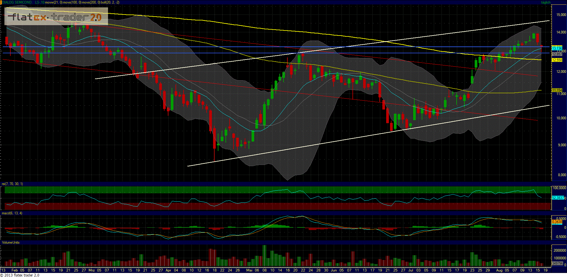Click the Apr month label on date axis

click(168, 270)
